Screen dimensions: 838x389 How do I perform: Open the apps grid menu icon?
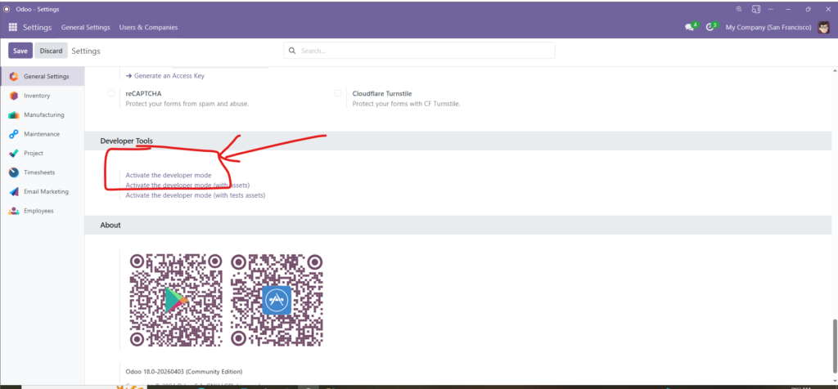point(13,27)
